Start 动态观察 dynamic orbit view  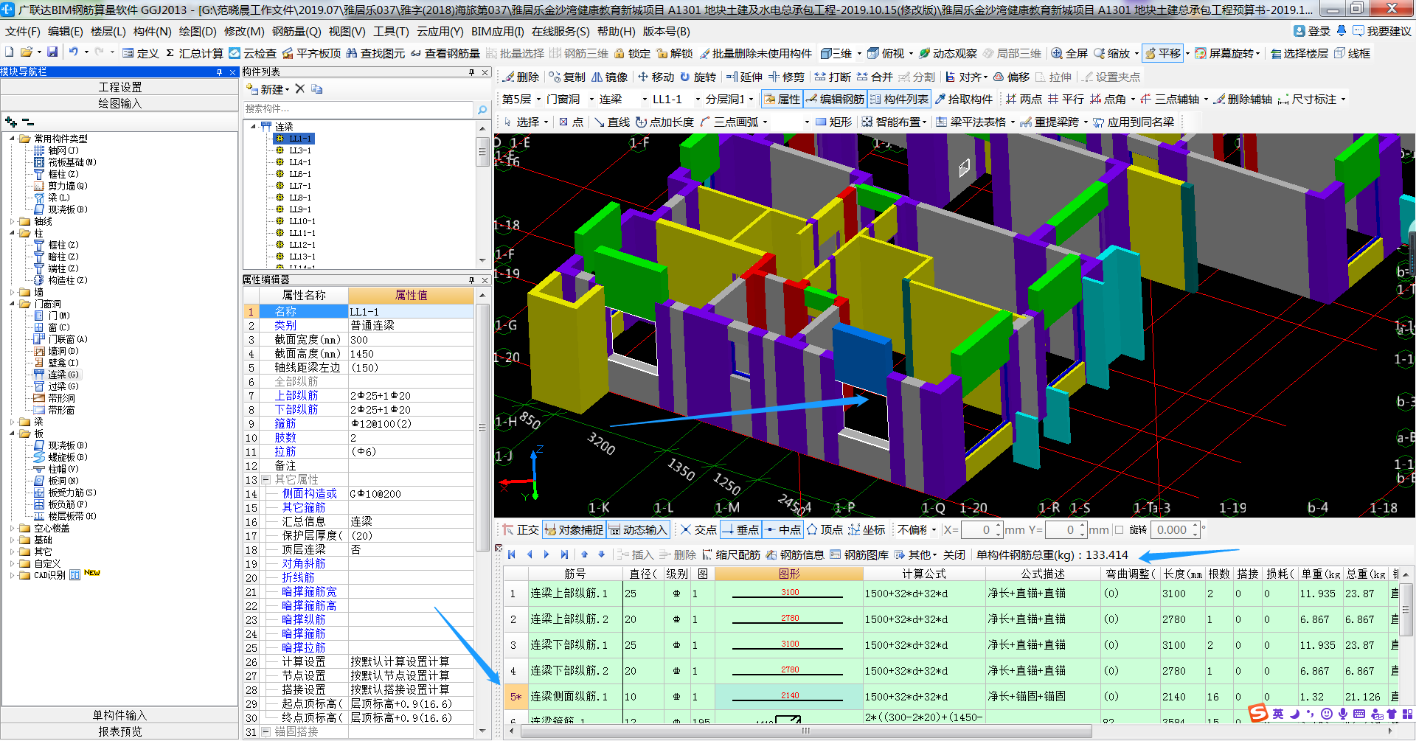coord(948,53)
